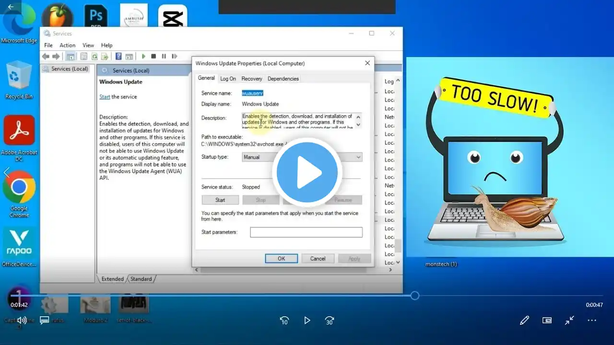
Task: Open the View menu in Services
Action: click(x=88, y=46)
